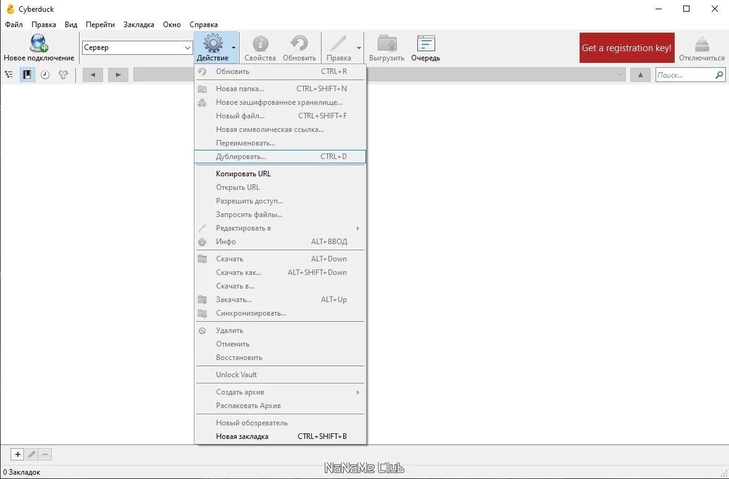The height and width of the screenshot is (479, 729).
Task: Open the Справка menu
Action: (x=204, y=25)
